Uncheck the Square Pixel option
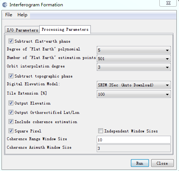 tap(11, 131)
